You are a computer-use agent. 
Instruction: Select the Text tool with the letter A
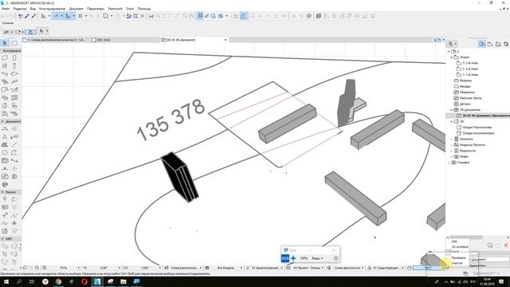pos(5,136)
